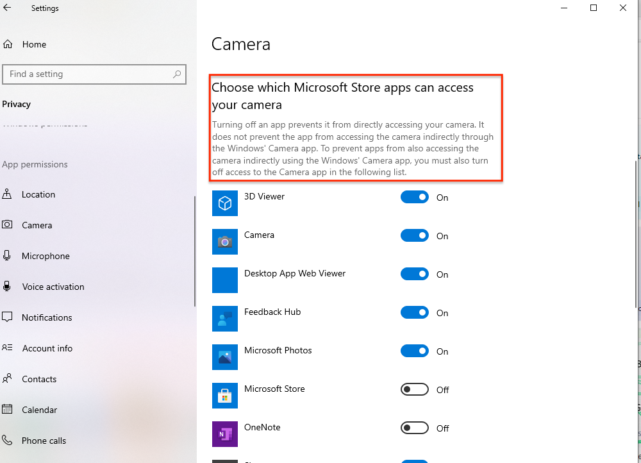Viewport: 641px width, 463px height.
Task: Click the search magnifier icon
Action: (177, 74)
